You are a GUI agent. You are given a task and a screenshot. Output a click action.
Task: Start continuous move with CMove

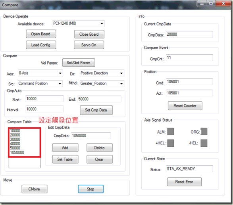35,189
